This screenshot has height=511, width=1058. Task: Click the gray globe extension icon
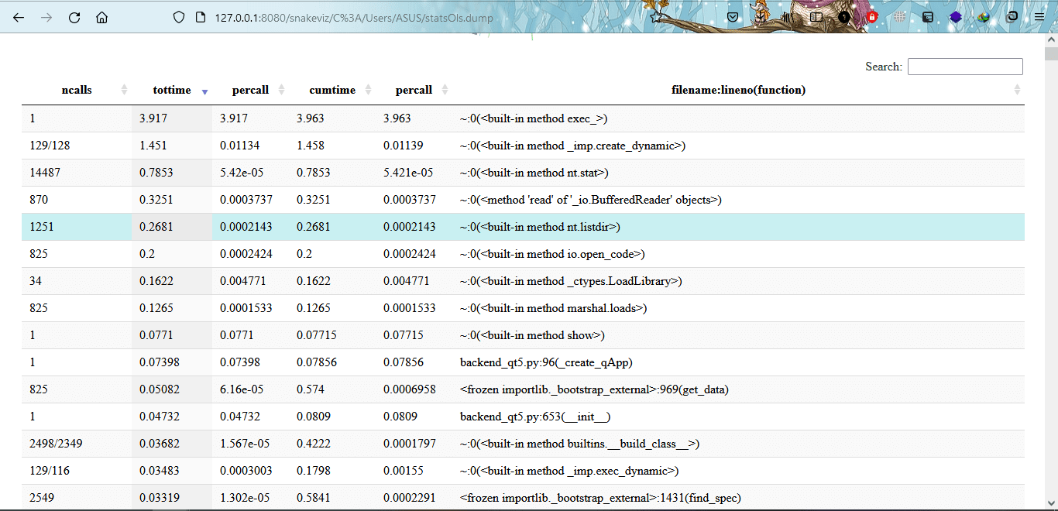click(x=901, y=16)
